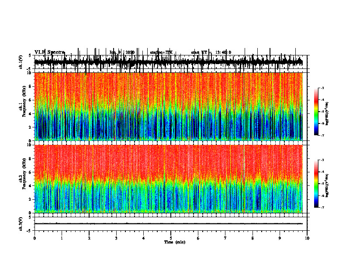Click the 'VLF Spectra' title text
The width and height of the screenshot is (346, 267).
coord(49,52)
